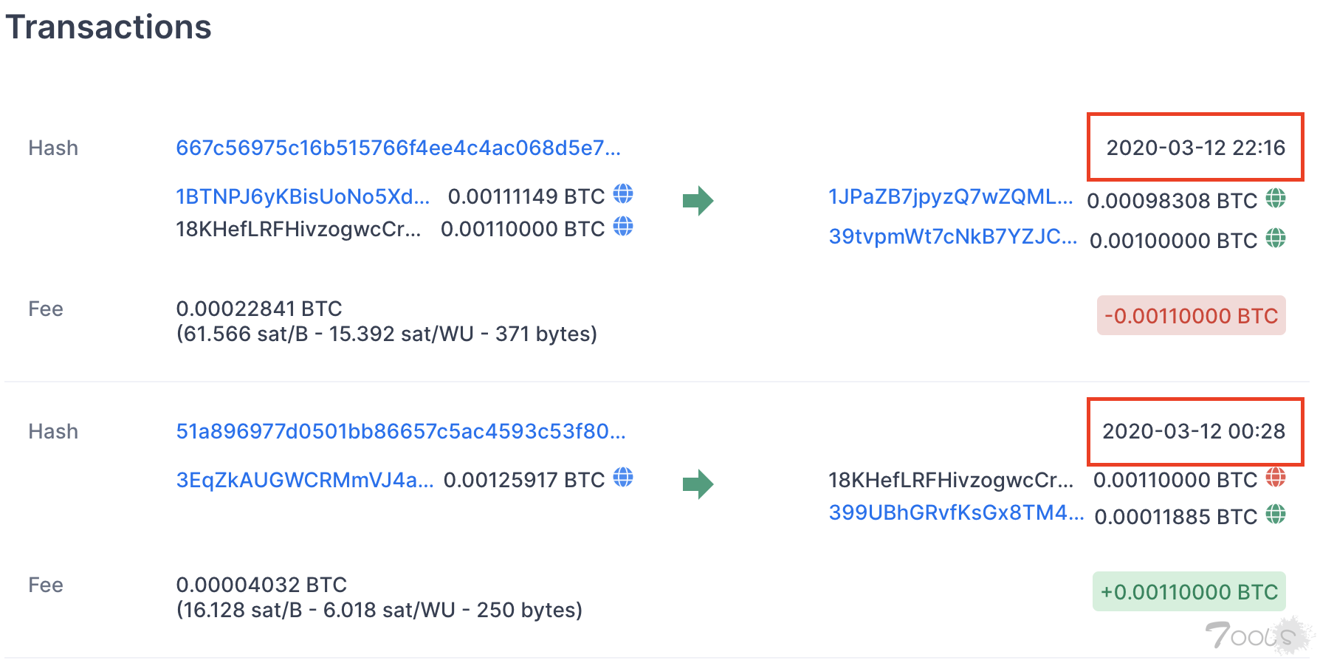The height and width of the screenshot is (660, 1320).
Task: Click red globe beside 0.00110000 BTC output
Action: coord(1276,478)
